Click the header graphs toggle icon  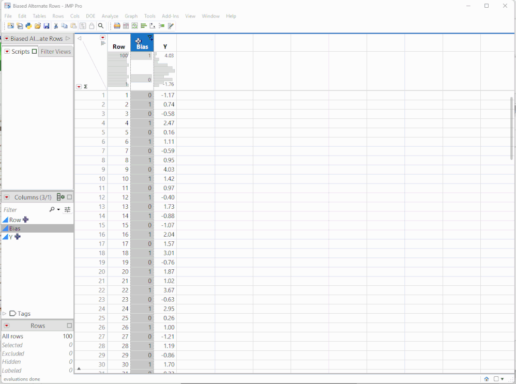coord(103,43)
